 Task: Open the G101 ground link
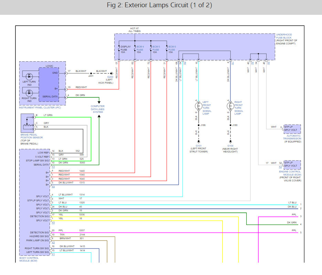(x=199, y=146)
